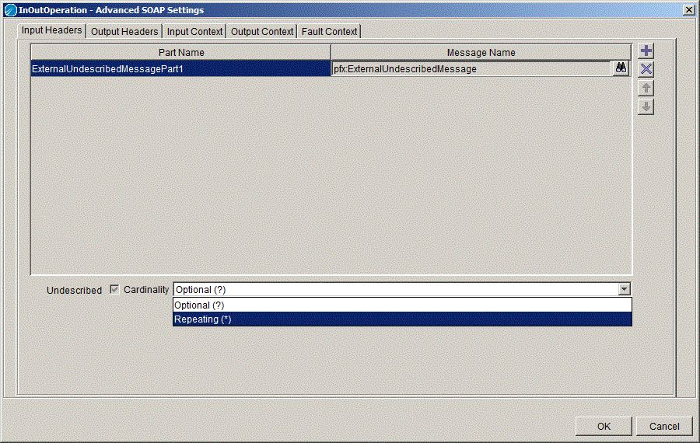Open the Output Context tab
Image resolution: width=700 pixels, height=443 pixels.
point(262,32)
